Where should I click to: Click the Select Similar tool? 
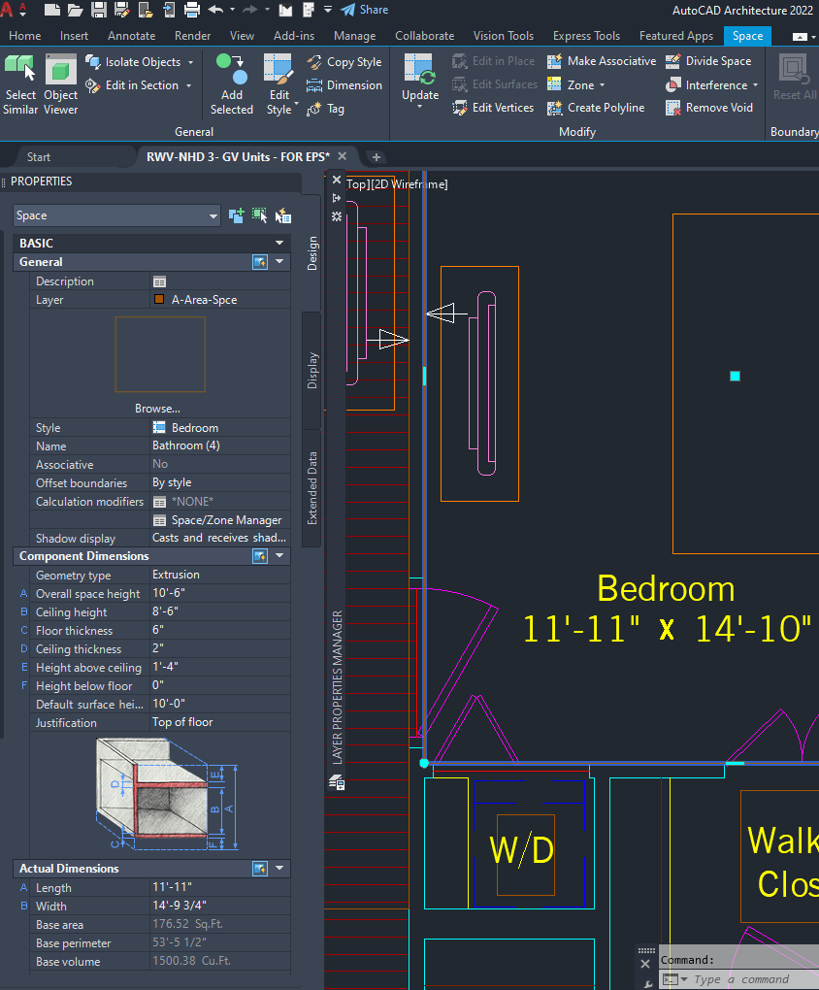point(20,85)
